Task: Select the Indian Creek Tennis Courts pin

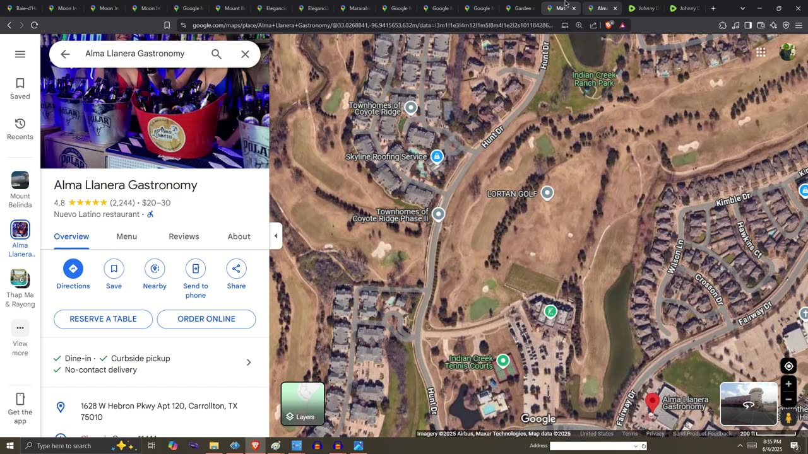Action: pos(503,361)
